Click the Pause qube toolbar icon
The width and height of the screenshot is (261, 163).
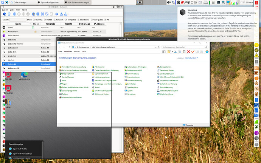coord(19,14)
